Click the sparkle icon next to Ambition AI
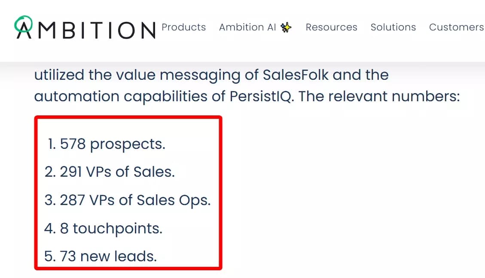Viewport: 485px width, 278px height. 285,27
